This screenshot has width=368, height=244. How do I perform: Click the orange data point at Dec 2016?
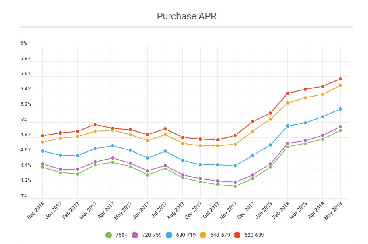[42, 142]
